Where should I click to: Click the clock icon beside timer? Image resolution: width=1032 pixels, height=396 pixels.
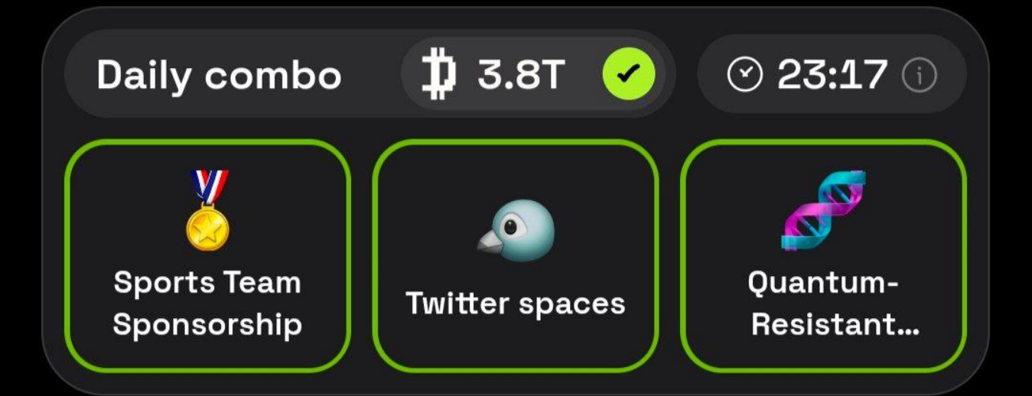tap(744, 75)
